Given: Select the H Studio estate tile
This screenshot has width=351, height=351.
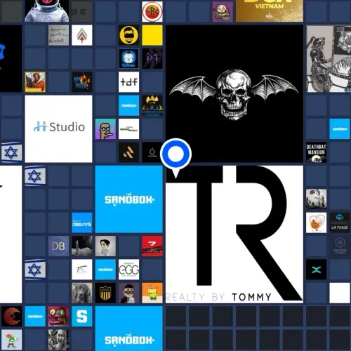Looking at the screenshot, I should coord(58,128).
